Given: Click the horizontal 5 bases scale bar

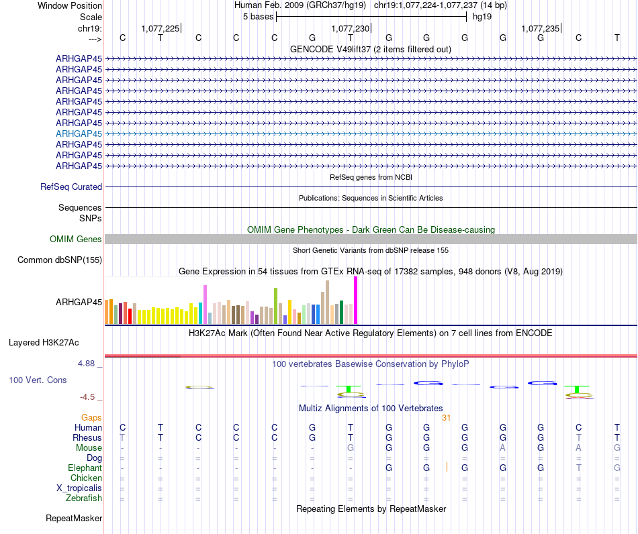Looking at the screenshot, I should pyautogui.click(x=371, y=17).
